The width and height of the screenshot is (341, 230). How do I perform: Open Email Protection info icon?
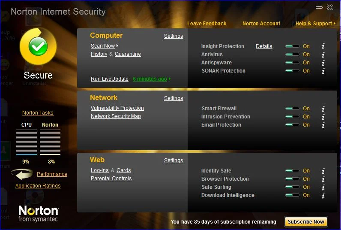pos(323,125)
